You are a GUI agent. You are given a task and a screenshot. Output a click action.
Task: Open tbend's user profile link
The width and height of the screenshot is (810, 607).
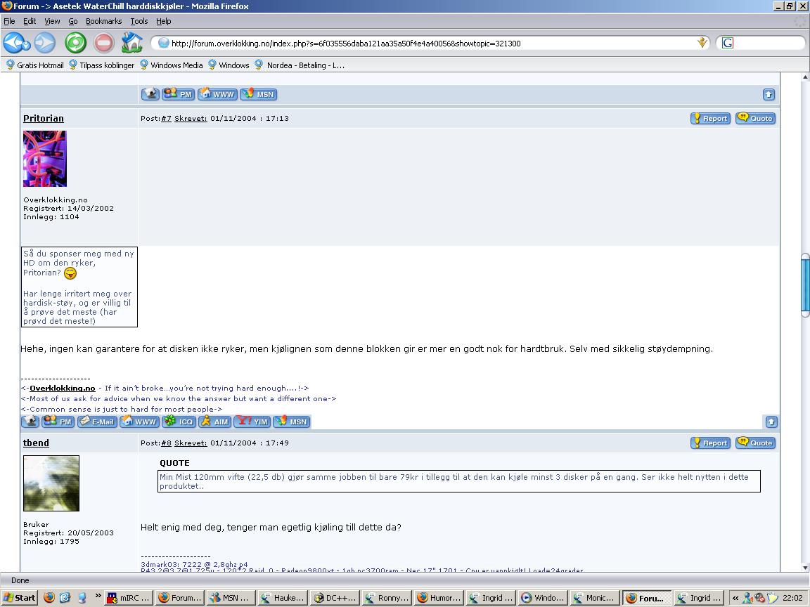coord(36,443)
